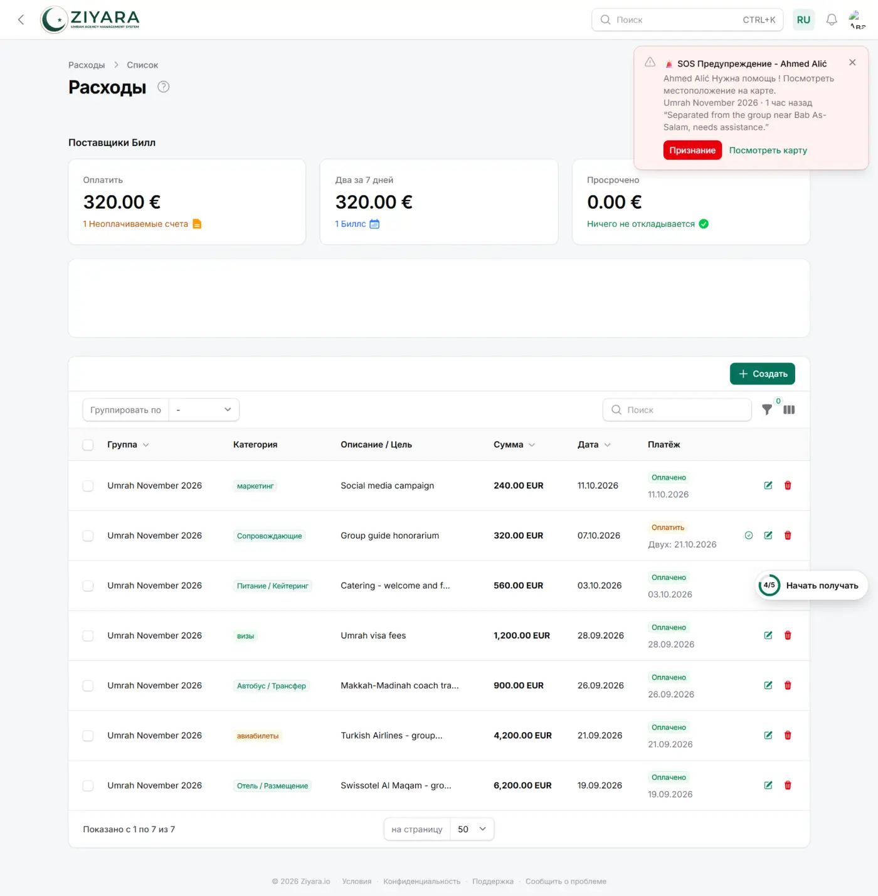Viewport: 878px width, 896px height.
Task: Click the Создать button
Action: tap(763, 374)
